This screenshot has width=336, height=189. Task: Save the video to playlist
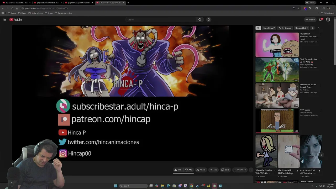tap(225, 170)
